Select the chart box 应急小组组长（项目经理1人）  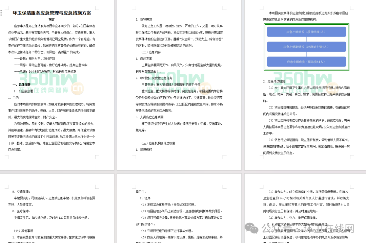[306, 32]
